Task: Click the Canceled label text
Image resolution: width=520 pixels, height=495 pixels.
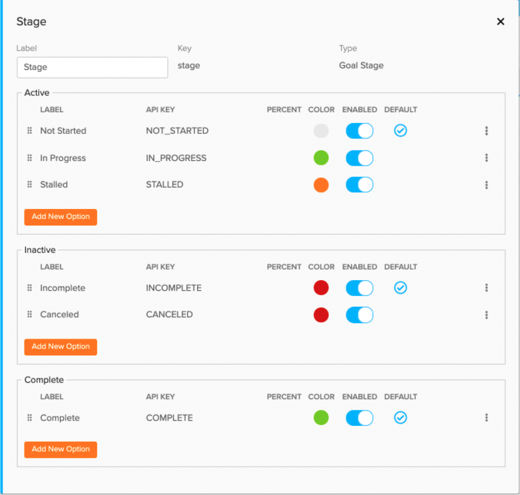Action: pos(59,314)
